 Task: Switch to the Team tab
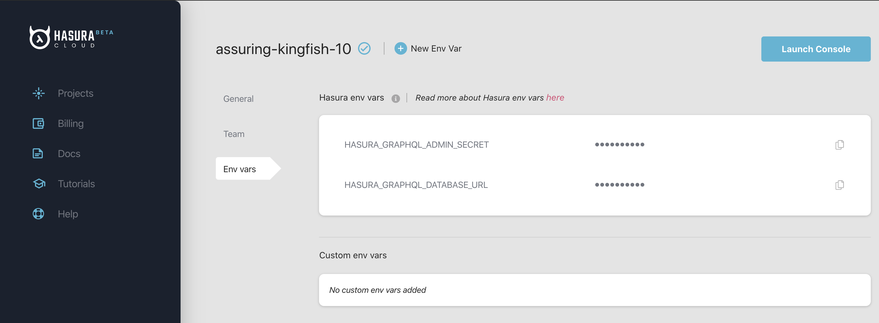(234, 134)
